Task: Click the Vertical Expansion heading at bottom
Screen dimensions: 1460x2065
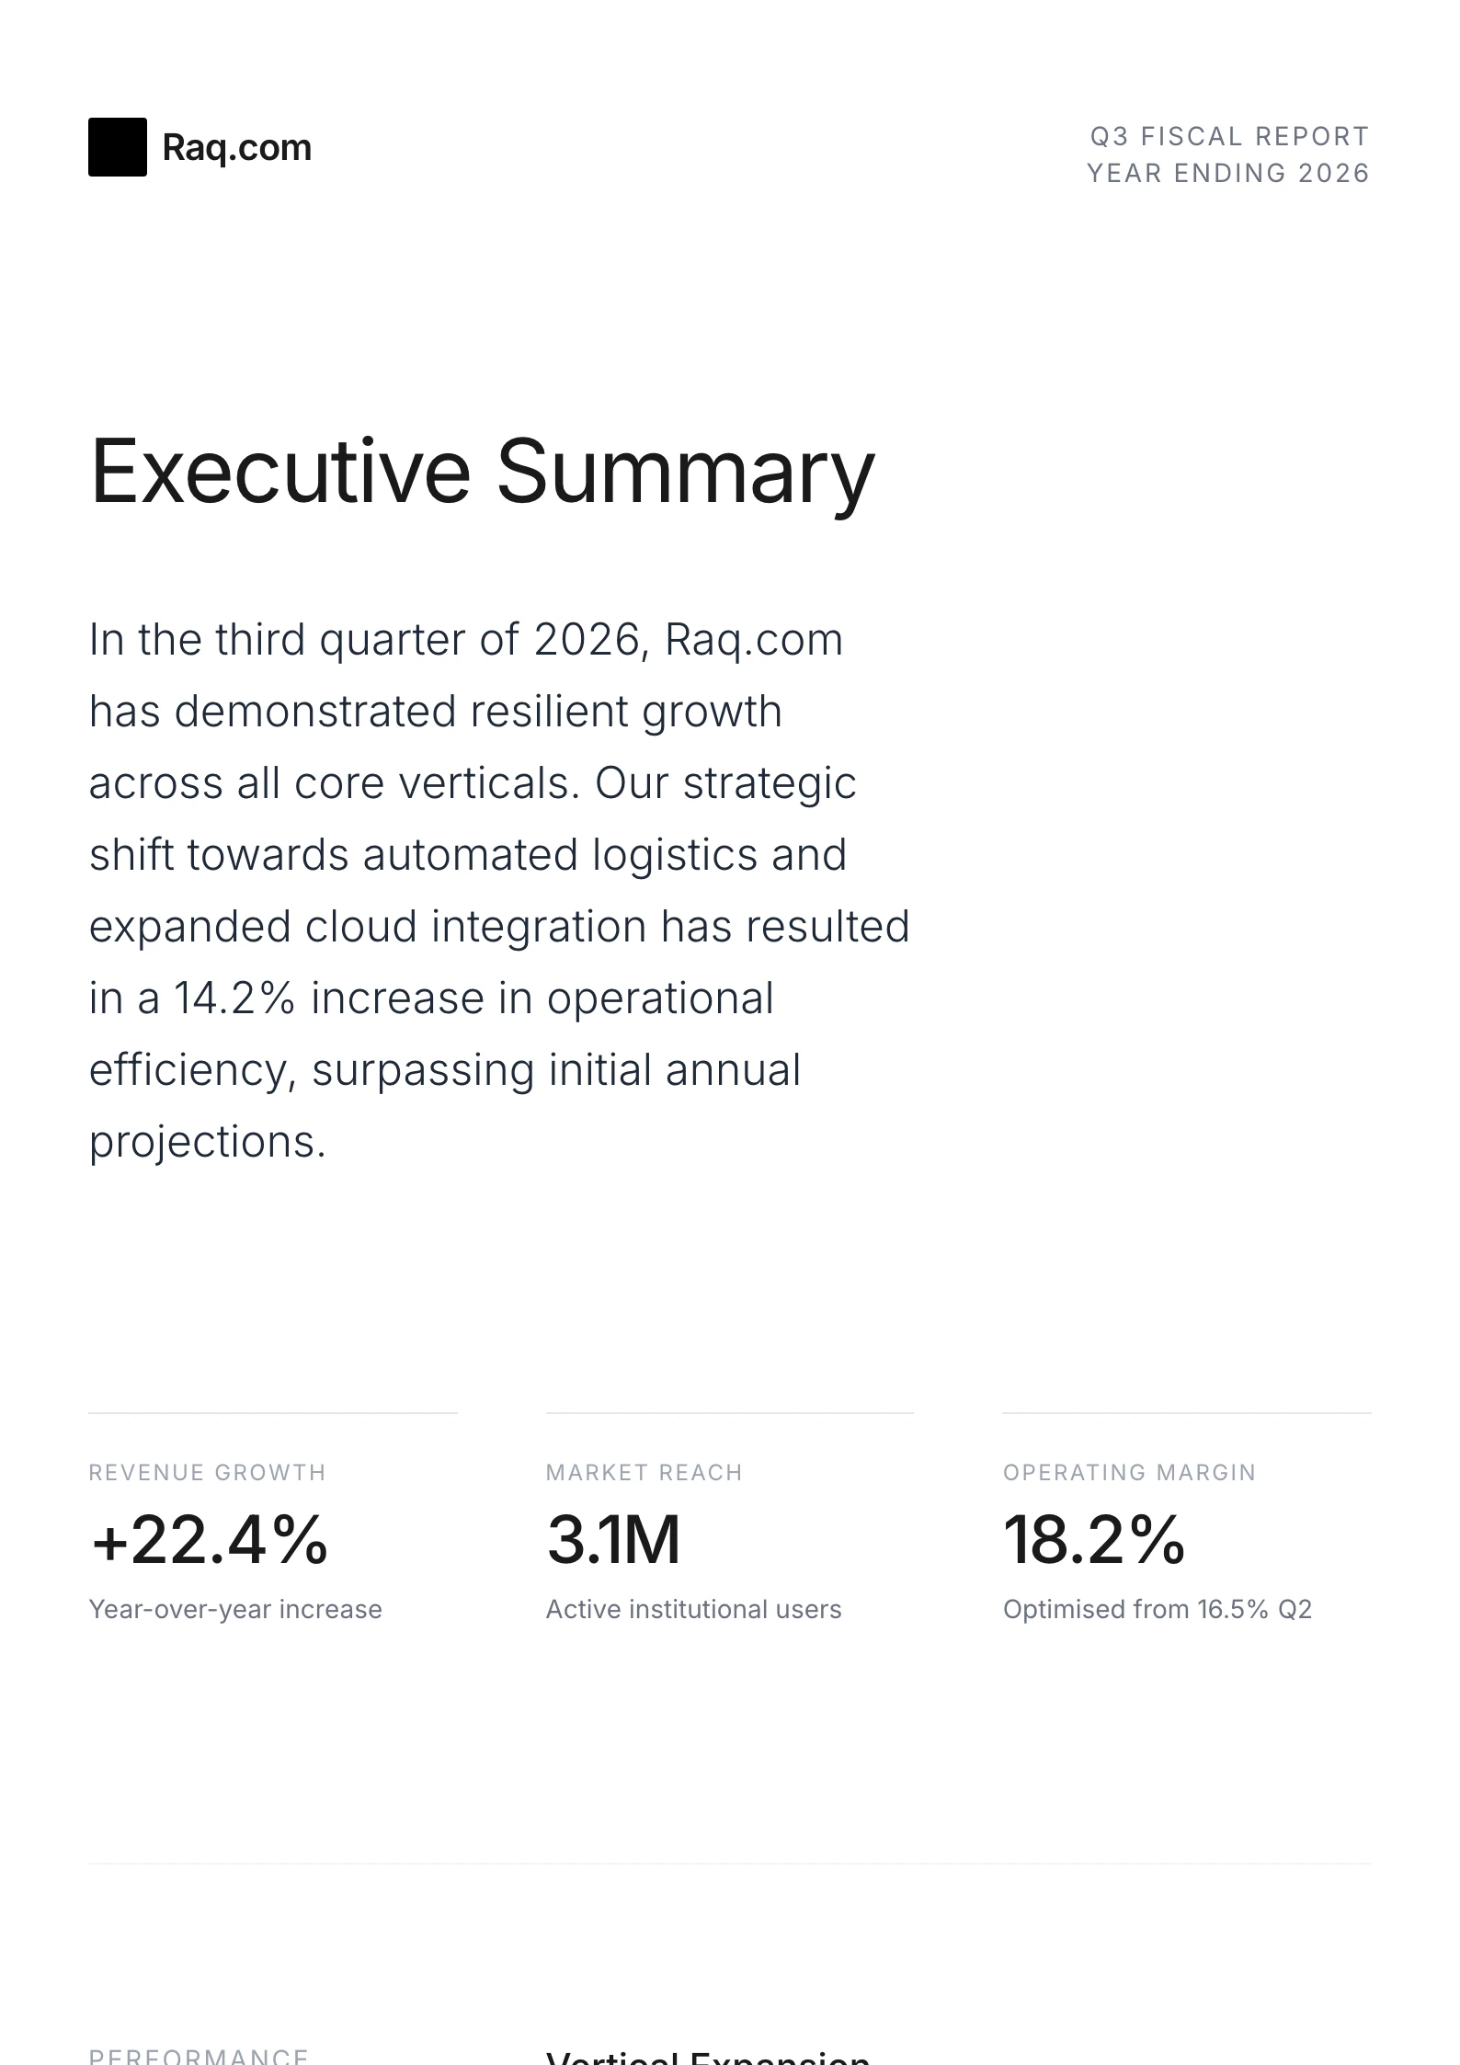Action: click(707, 2056)
